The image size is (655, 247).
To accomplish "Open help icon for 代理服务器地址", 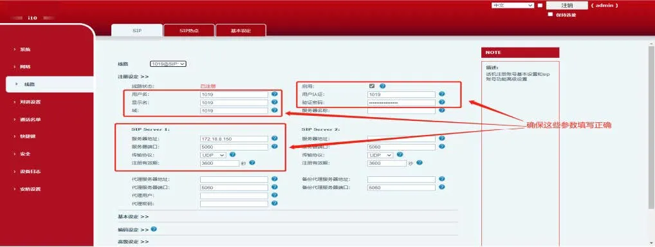I will [275, 179].
